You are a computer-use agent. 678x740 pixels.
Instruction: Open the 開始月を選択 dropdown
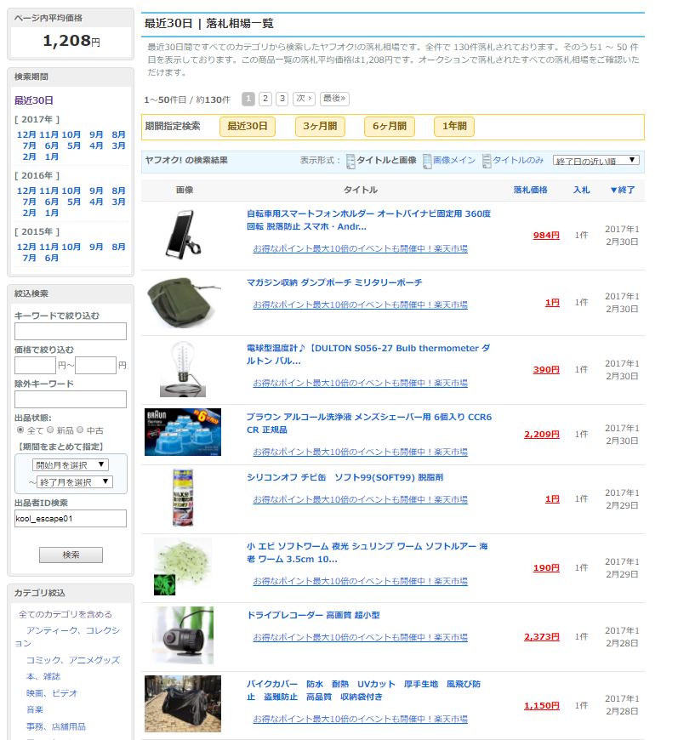point(71,465)
